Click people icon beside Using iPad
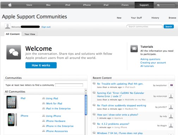This screenshot has height=135, width=178. (x=44, y=98)
